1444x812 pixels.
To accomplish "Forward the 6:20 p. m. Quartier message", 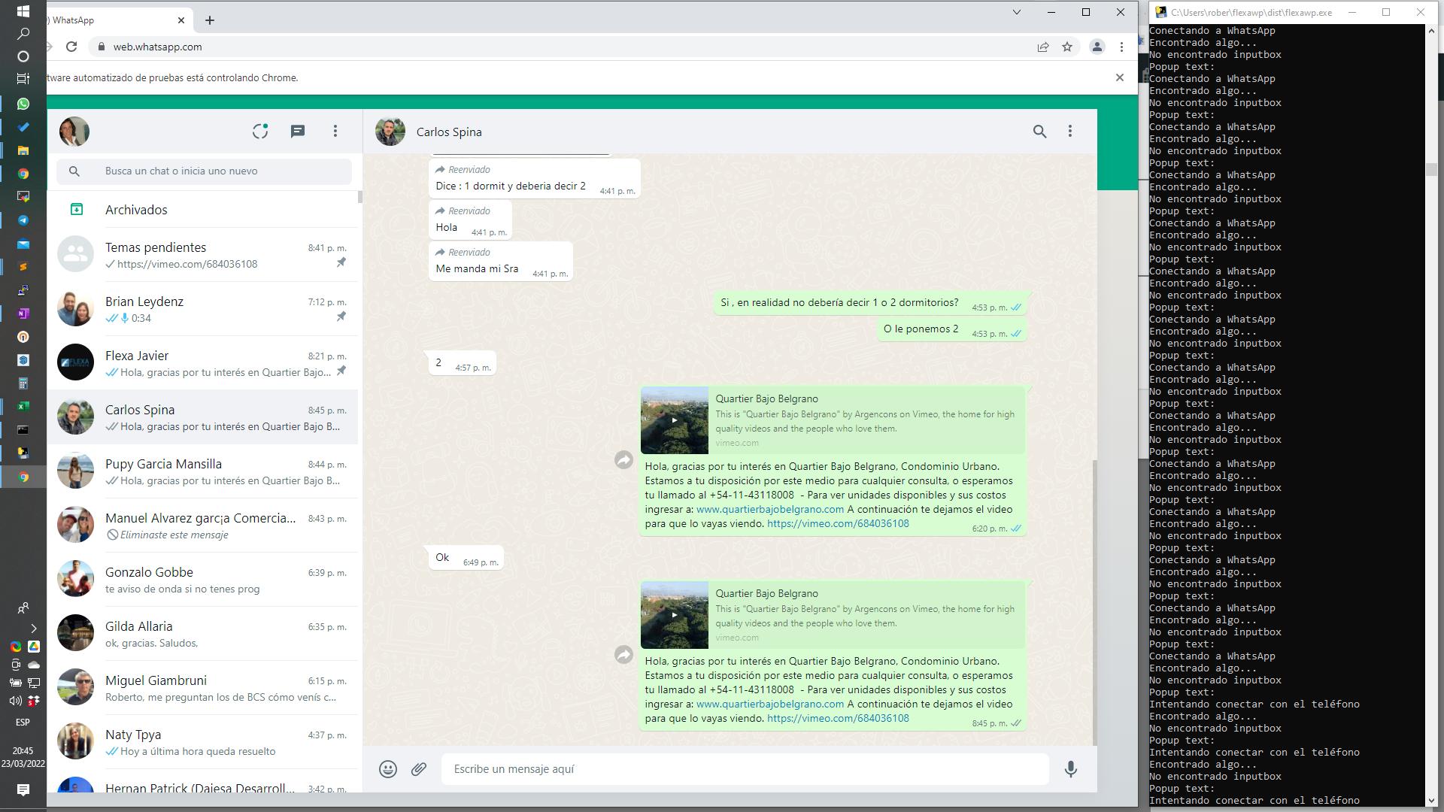I will [623, 460].
